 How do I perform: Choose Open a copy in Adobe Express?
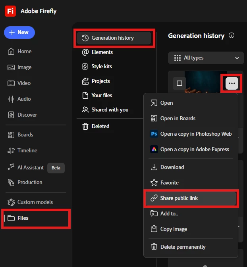pos(191,149)
